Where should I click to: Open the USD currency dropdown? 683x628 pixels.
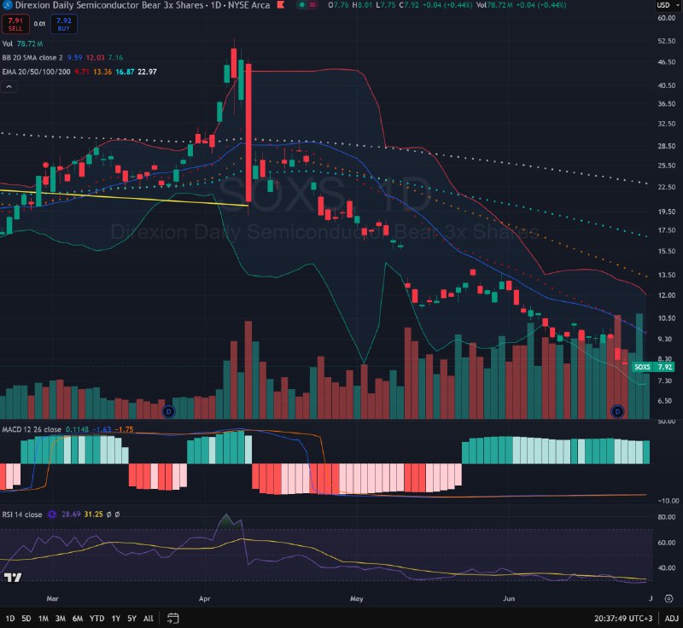click(668, 5)
